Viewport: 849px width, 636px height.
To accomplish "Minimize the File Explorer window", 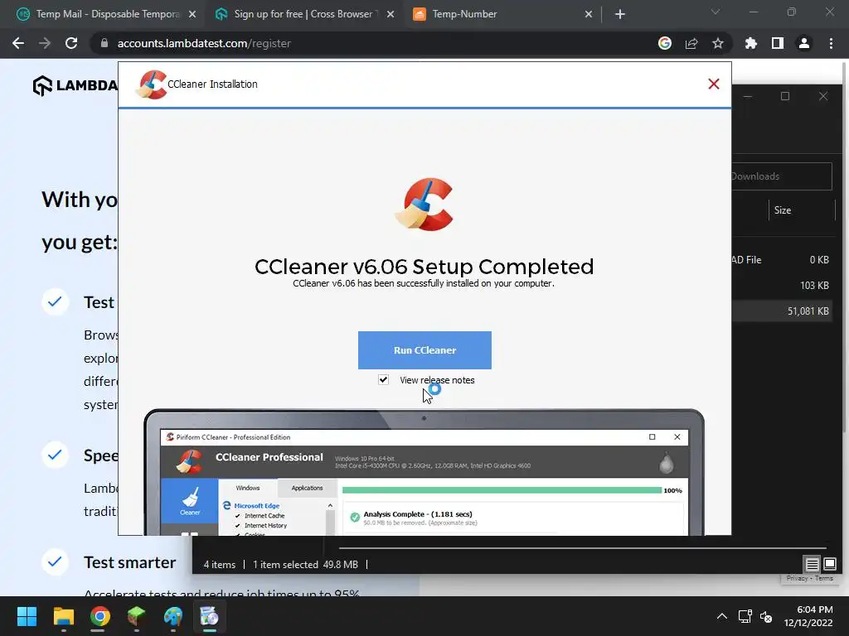I will 748,96.
